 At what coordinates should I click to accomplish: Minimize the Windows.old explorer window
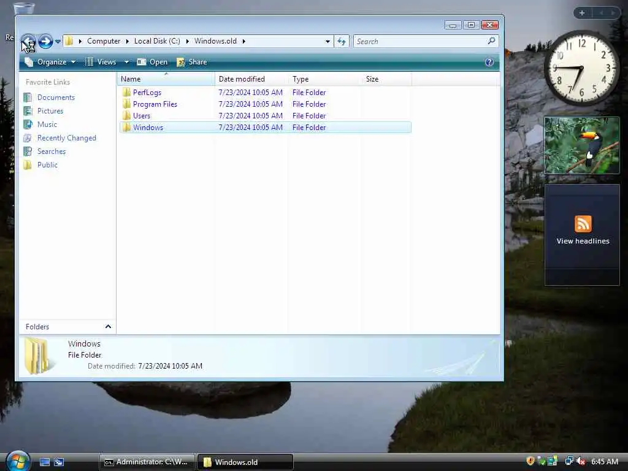click(453, 25)
